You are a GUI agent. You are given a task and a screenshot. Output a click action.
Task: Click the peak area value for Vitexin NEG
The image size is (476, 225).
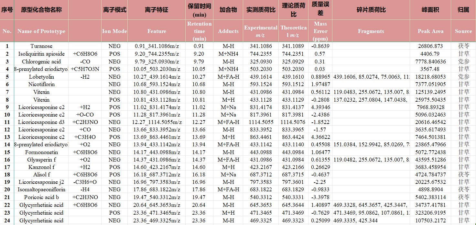[430, 92]
